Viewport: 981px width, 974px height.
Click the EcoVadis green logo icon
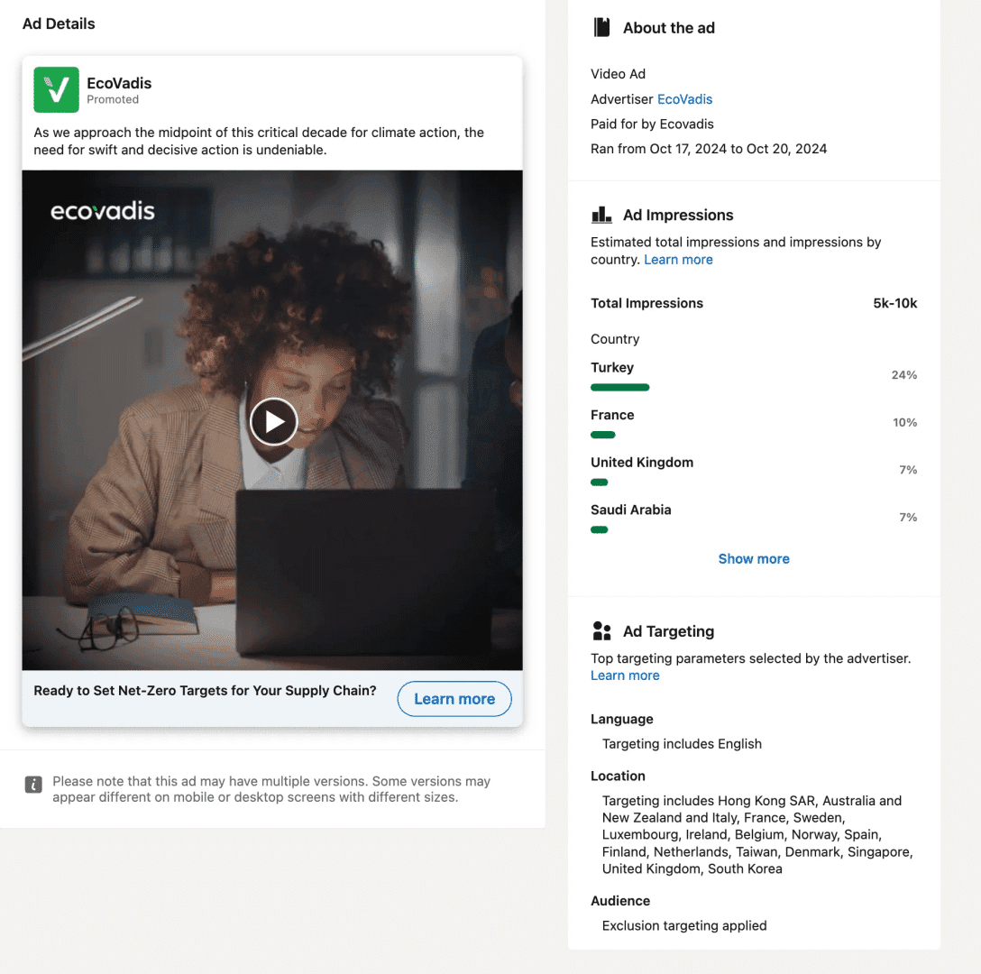click(56, 89)
